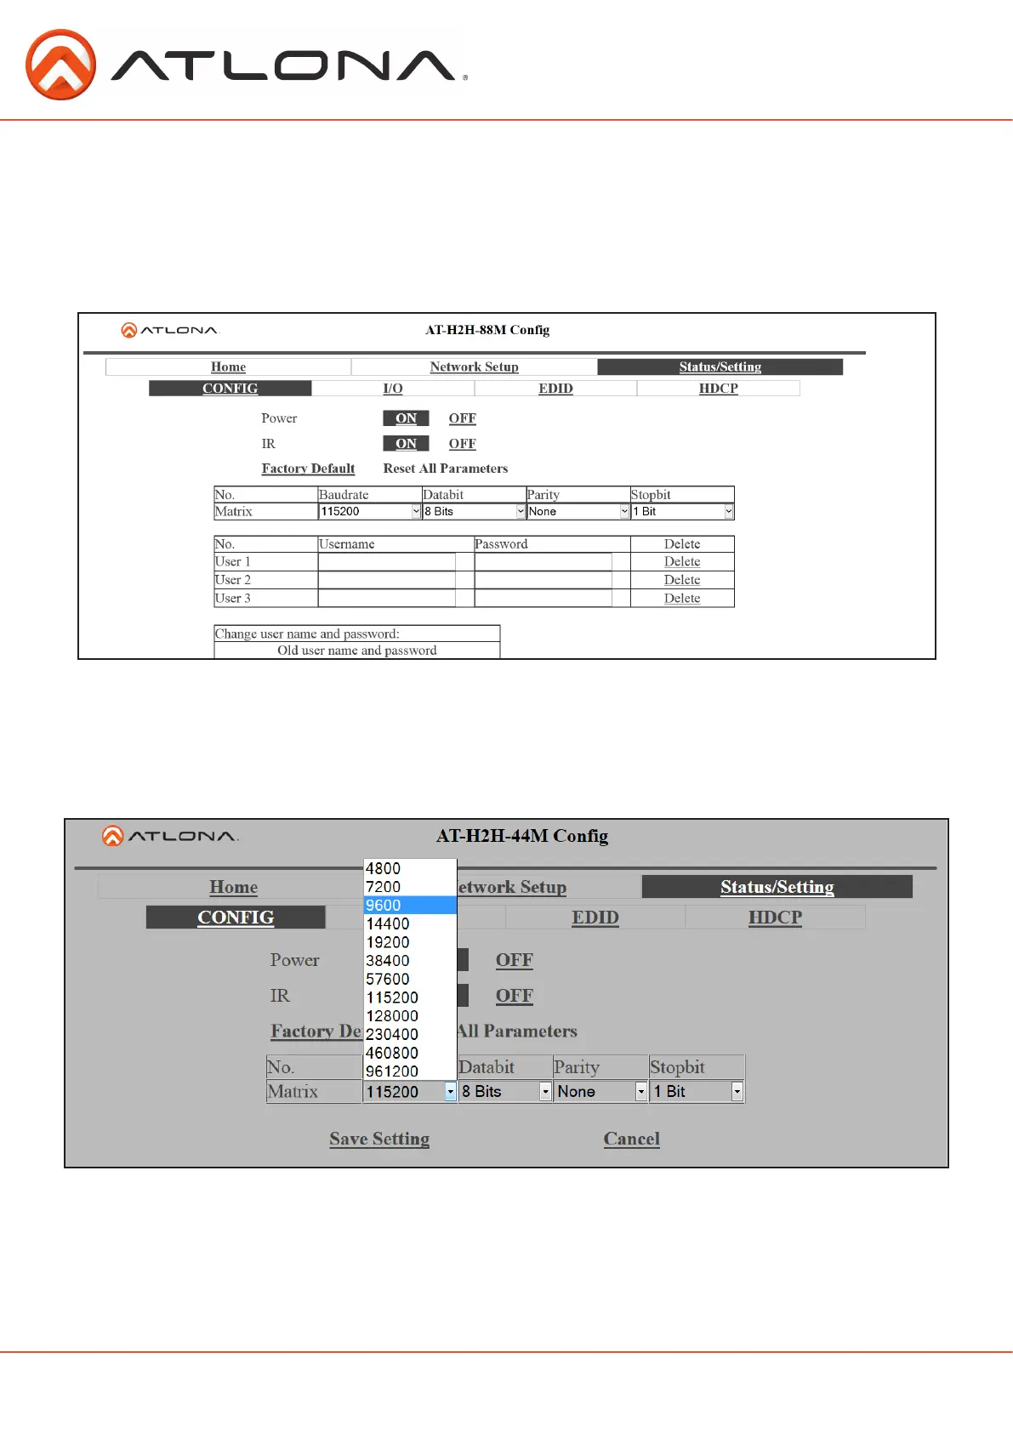Open the HDCP tab in the 44M panel
This screenshot has width=1013, height=1432.
pyautogui.click(x=775, y=918)
